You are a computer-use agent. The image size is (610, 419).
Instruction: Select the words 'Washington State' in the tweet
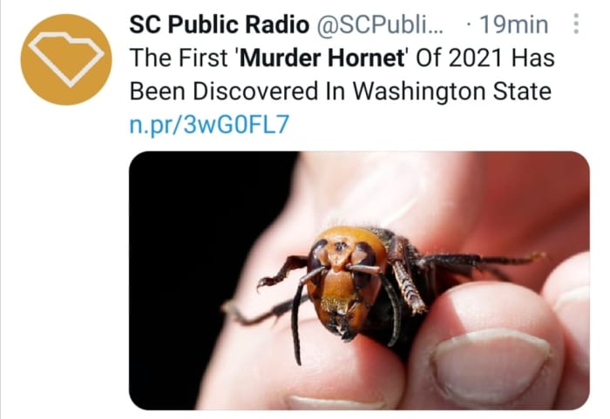pos(451,91)
